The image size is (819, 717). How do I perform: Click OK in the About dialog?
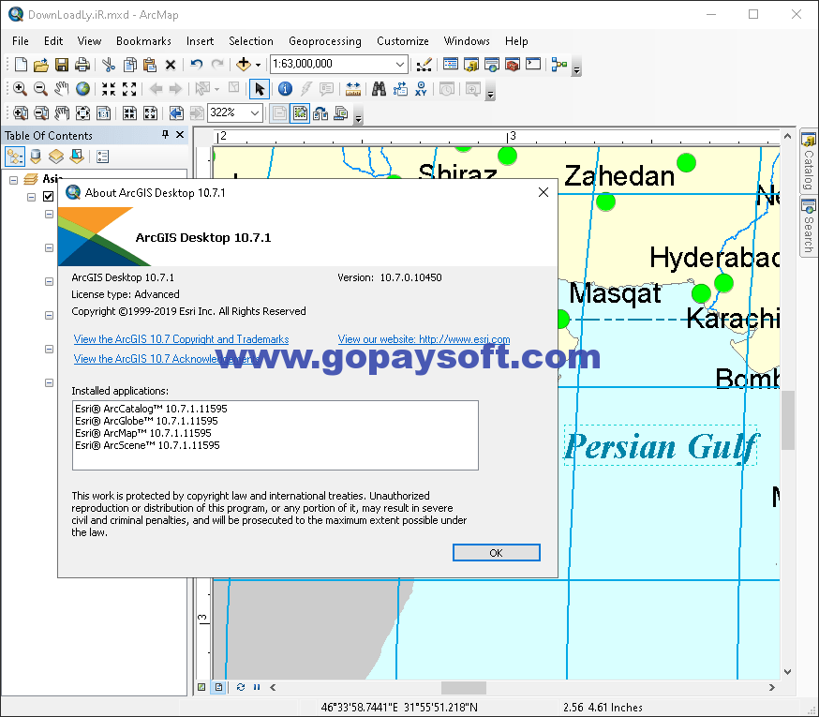pyautogui.click(x=497, y=553)
